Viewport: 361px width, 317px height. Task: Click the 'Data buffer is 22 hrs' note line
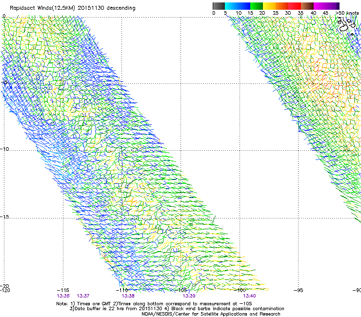177,309
